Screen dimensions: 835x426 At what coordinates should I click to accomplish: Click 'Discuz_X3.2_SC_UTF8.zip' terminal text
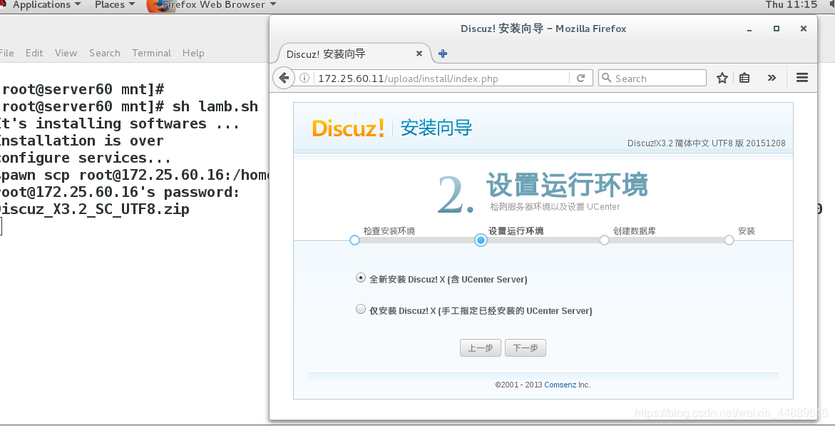click(94, 209)
